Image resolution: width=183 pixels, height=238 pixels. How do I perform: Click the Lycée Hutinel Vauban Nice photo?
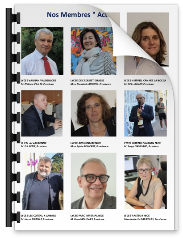146,113
